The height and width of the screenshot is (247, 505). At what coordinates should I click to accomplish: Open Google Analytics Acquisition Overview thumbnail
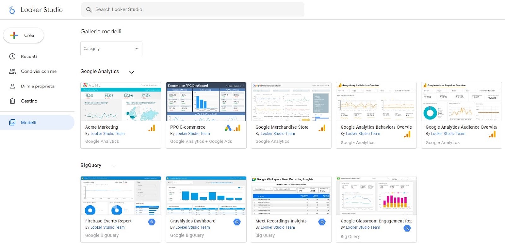coord(461,102)
